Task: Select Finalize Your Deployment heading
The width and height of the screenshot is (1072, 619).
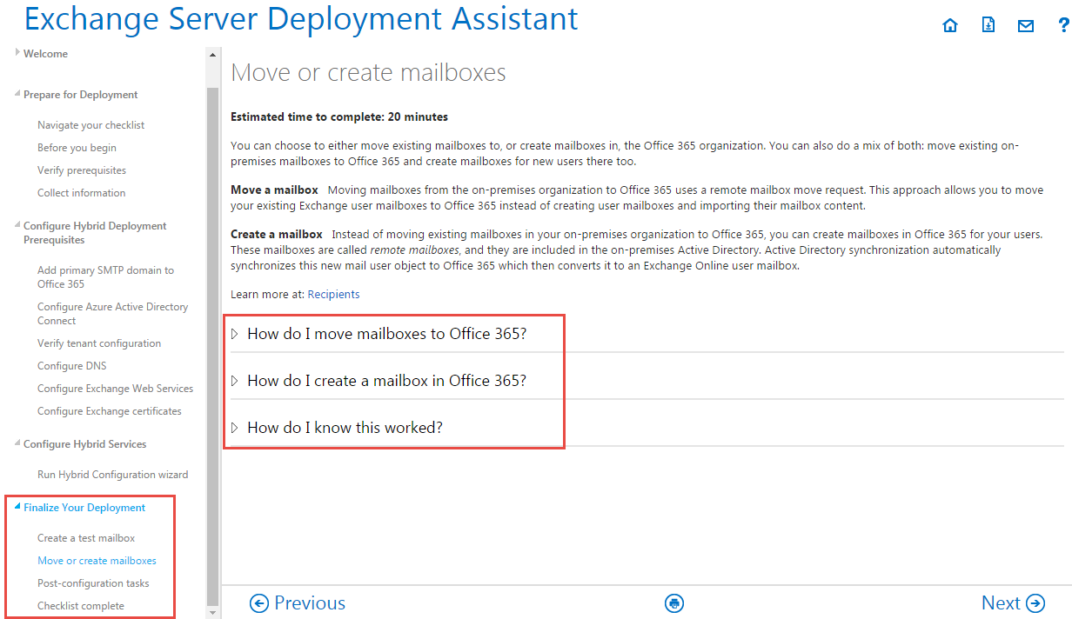Action: tap(84, 508)
